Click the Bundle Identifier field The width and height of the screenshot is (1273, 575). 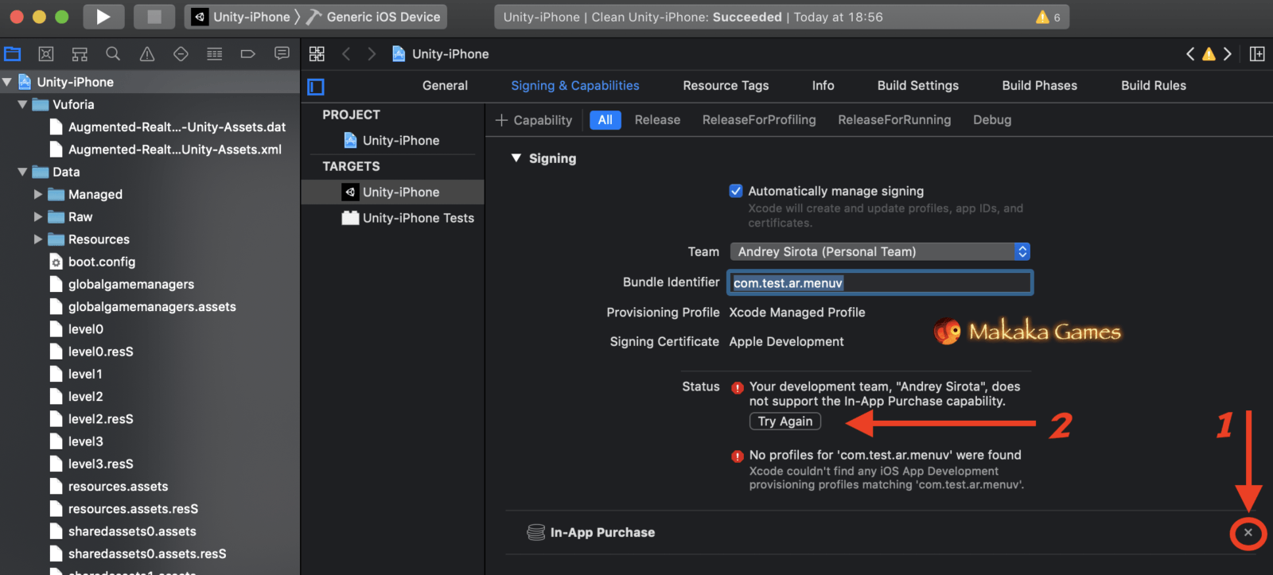click(x=880, y=283)
